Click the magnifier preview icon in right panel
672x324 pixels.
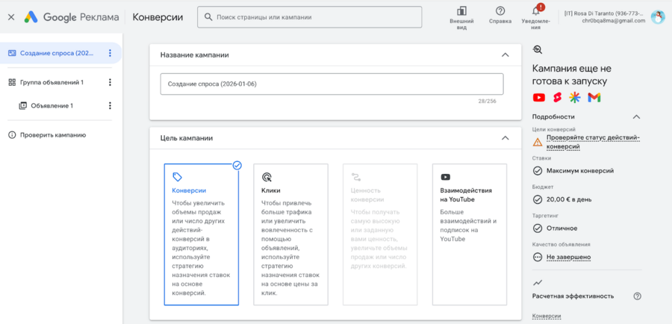click(537, 50)
